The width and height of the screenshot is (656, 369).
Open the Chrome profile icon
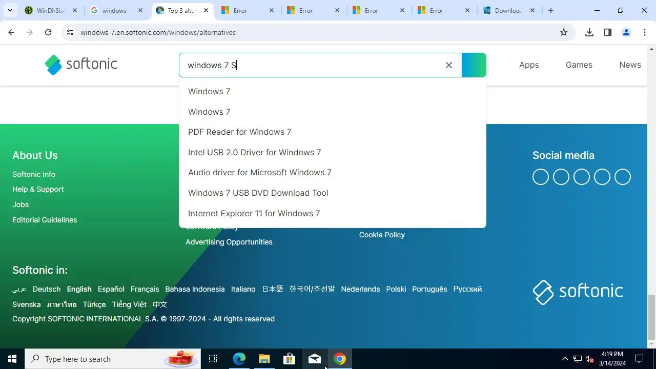point(626,32)
